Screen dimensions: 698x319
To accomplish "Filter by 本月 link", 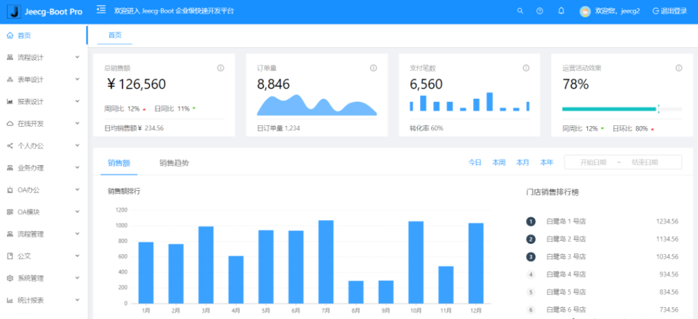I will coord(522,162).
